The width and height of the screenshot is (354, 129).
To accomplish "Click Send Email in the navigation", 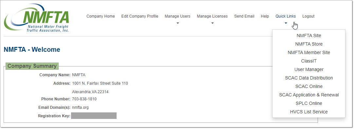I will 244,16.
